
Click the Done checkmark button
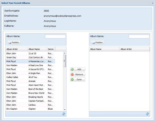[x=78, y=80]
